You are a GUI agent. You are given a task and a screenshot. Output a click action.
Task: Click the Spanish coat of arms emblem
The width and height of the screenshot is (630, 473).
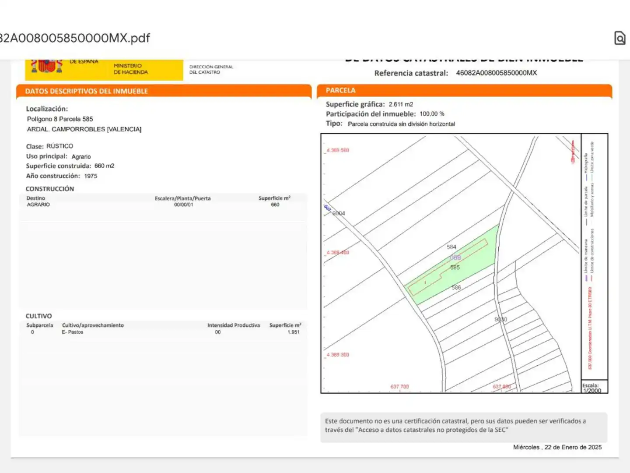(x=46, y=66)
